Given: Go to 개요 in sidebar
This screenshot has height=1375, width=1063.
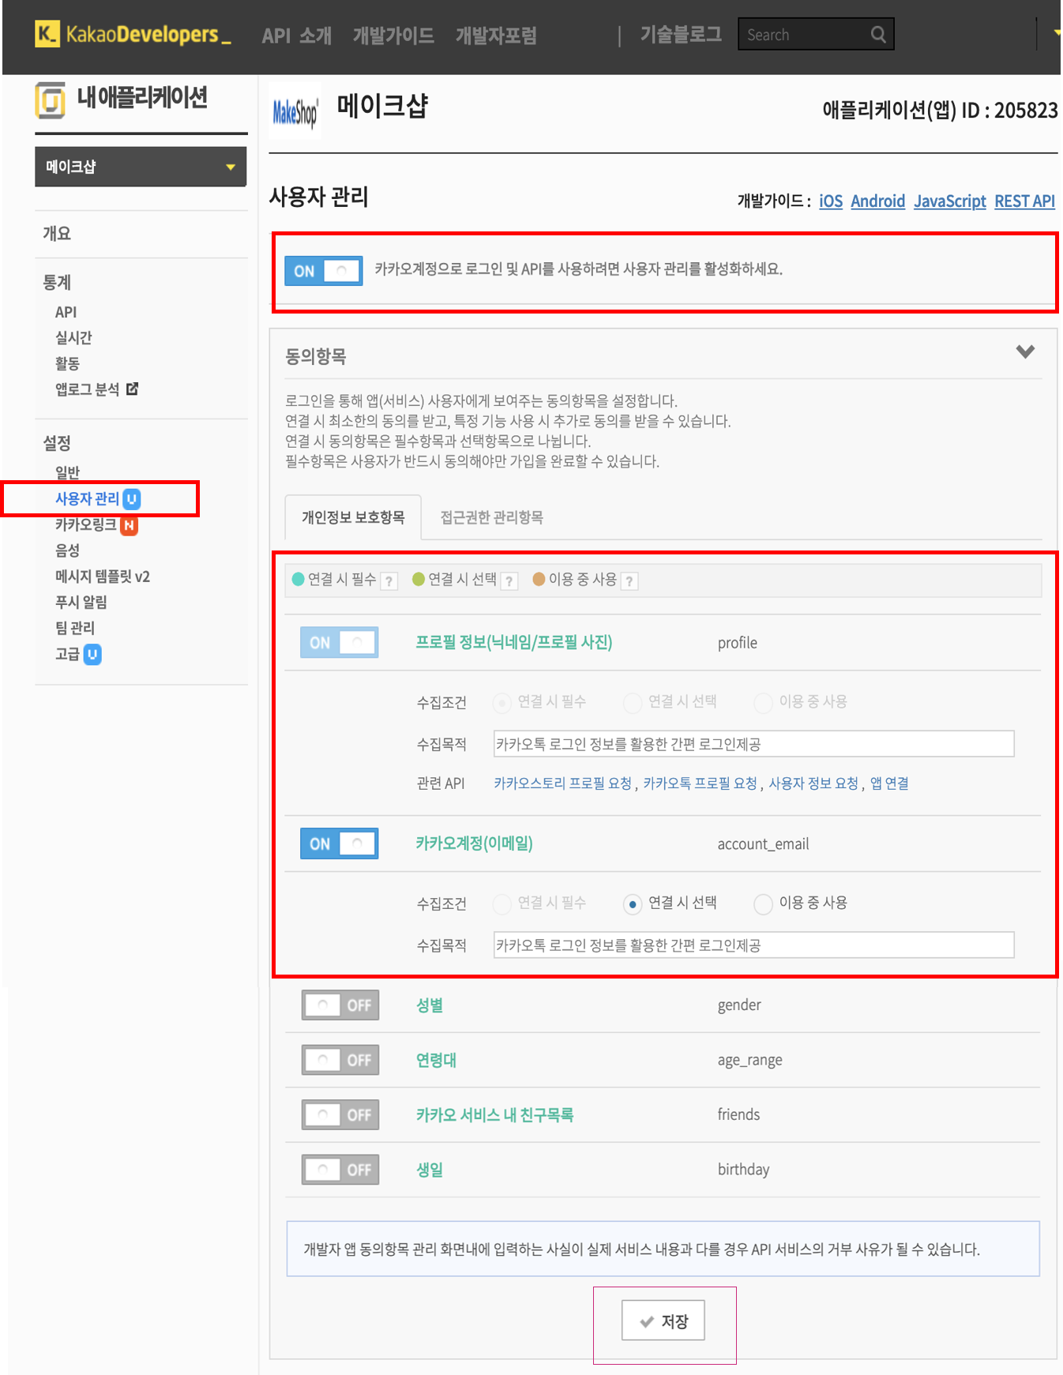Looking at the screenshot, I should coord(57,234).
